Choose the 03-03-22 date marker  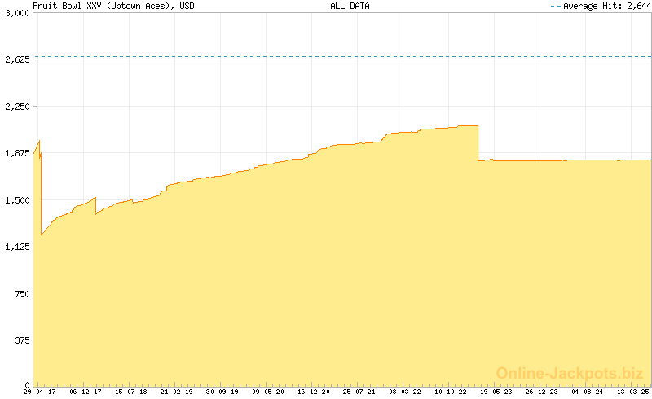coord(405,392)
